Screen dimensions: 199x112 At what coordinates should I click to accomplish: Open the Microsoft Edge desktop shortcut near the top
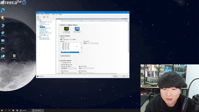[3, 11]
